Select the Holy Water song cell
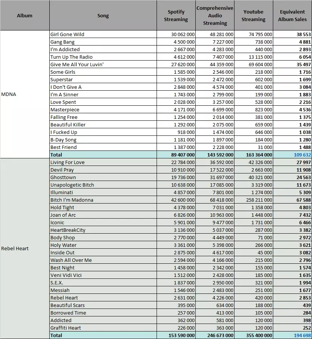 point(103,245)
